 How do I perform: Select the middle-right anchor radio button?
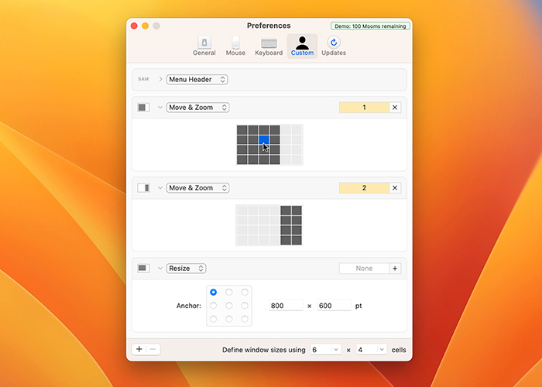(x=245, y=306)
